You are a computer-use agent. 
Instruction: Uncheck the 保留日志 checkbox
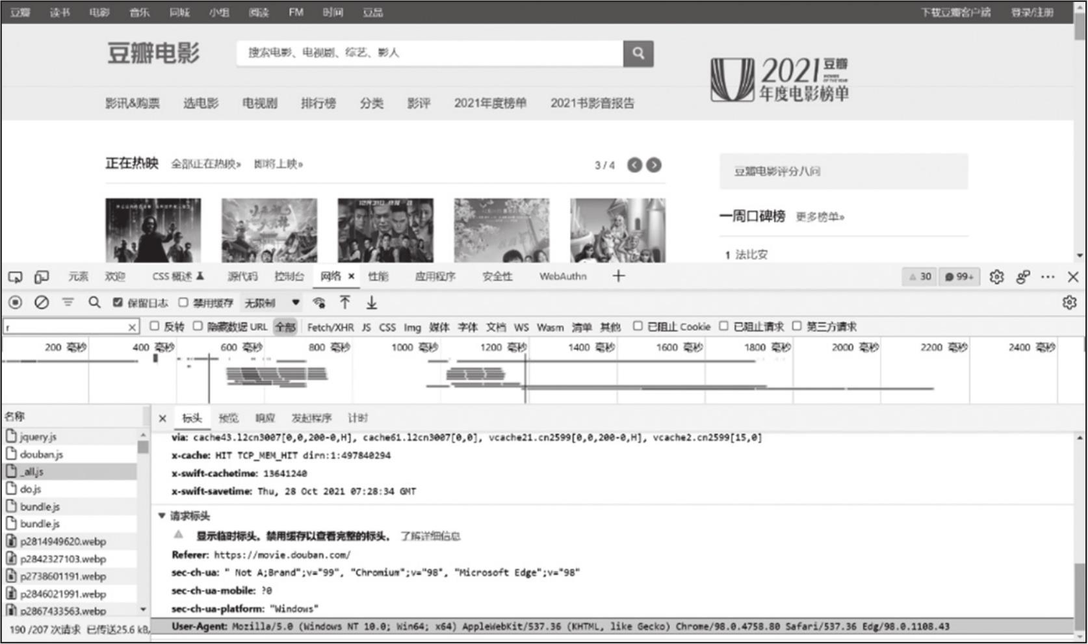(118, 302)
